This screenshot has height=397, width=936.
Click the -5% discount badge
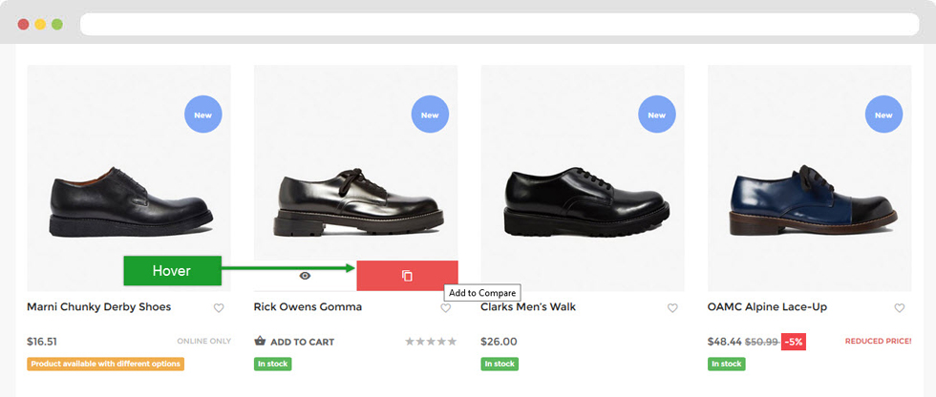793,342
